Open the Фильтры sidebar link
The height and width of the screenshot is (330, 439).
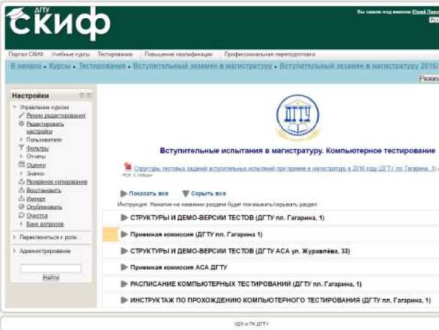pos(38,148)
